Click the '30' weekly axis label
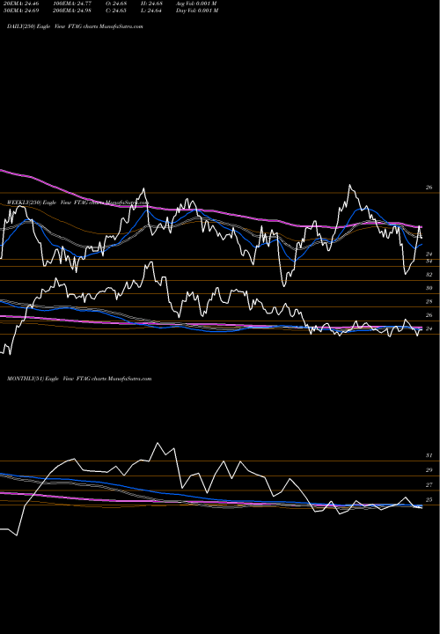Viewport: 440px width, 634px height. pos(429,288)
